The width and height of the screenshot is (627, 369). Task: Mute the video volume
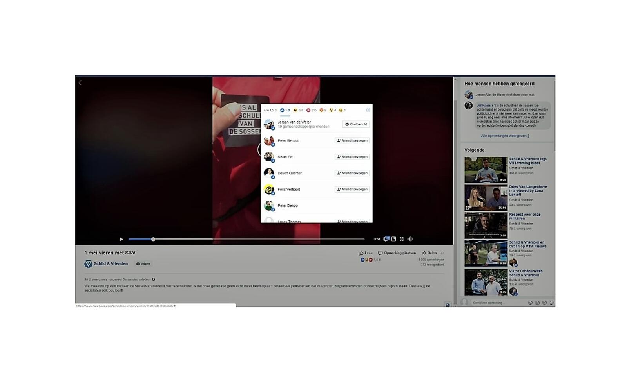[x=410, y=239]
